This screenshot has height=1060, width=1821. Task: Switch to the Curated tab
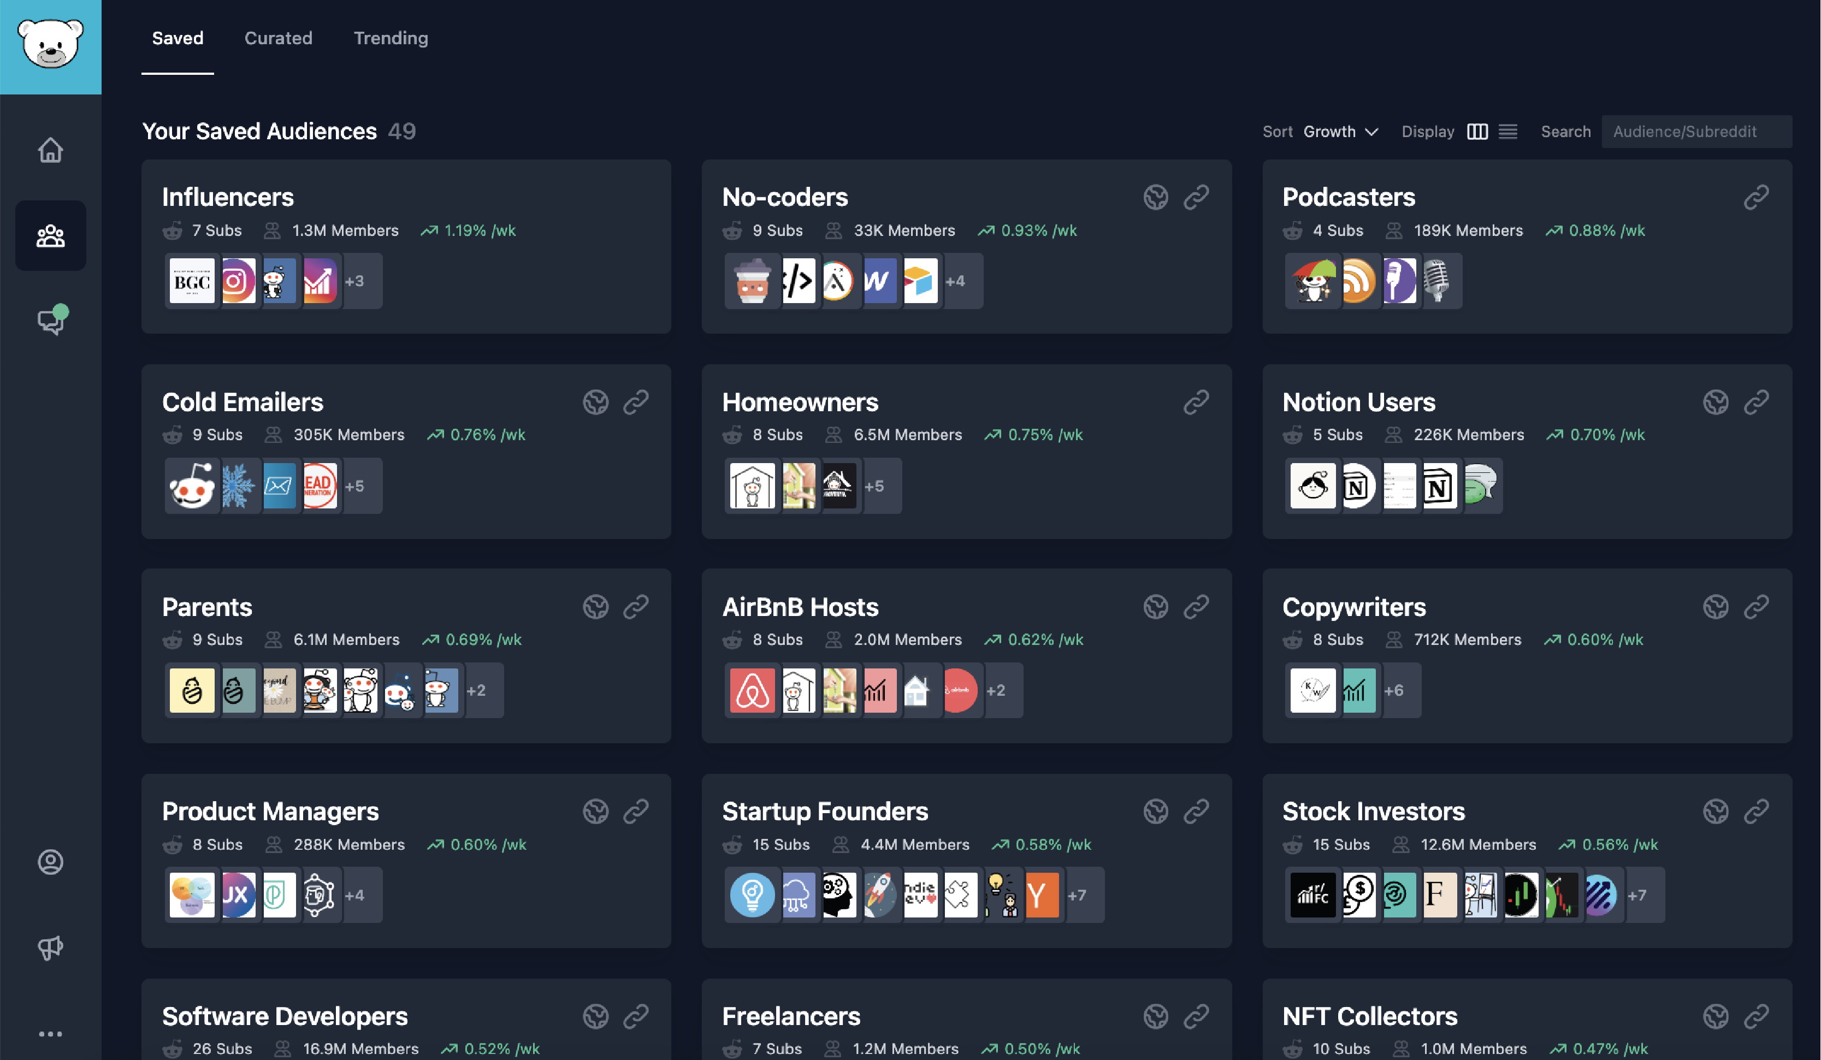click(278, 38)
